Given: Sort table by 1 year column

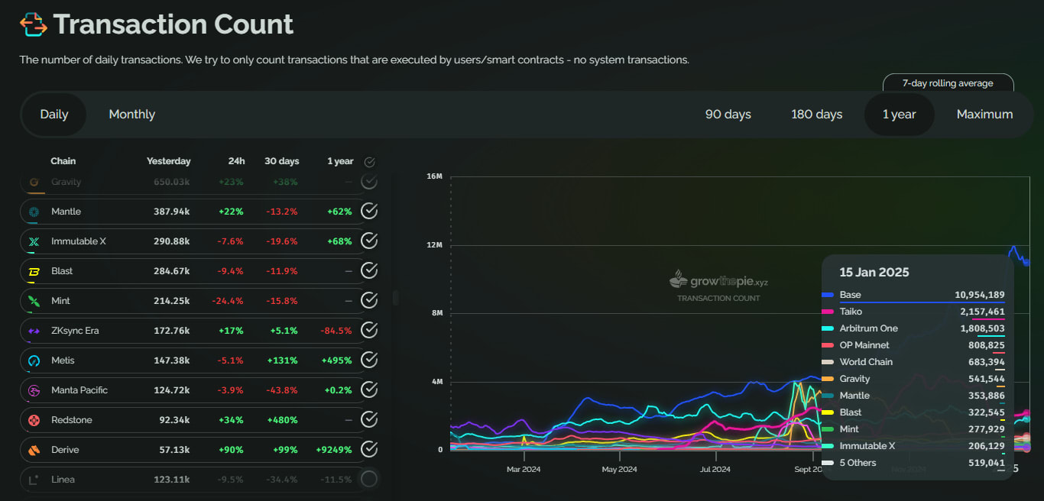Looking at the screenshot, I should pyautogui.click(x=340, y=161).
